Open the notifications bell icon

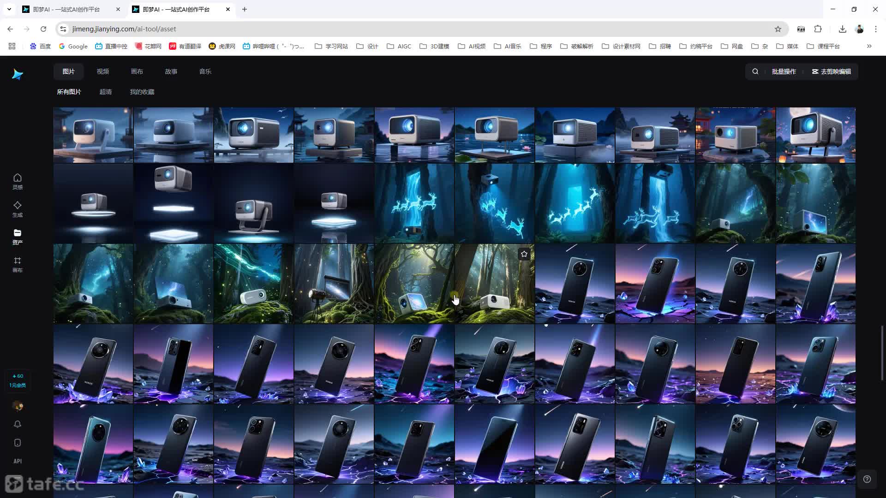(18, 424)
